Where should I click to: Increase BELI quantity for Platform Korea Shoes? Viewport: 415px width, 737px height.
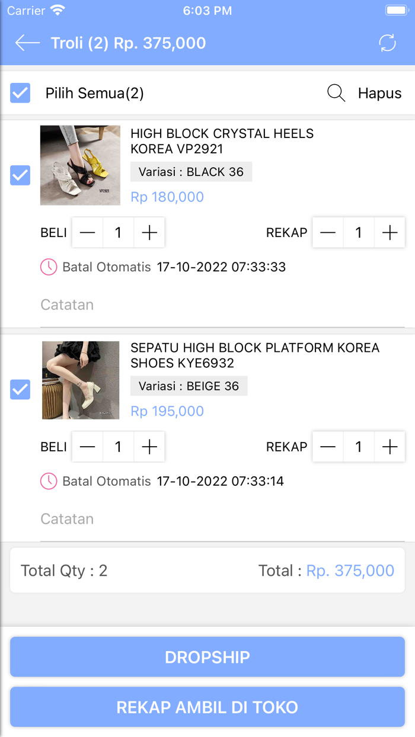pos(149,447)
